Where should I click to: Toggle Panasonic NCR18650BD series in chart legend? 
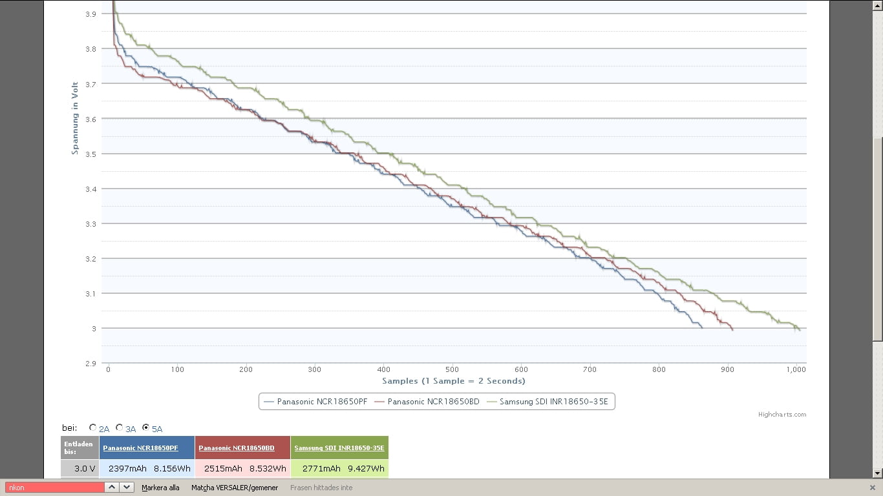[x=427, y=402]
